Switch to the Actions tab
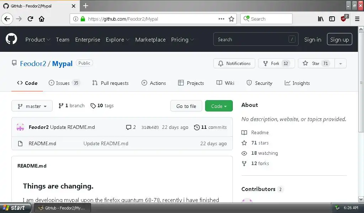 154,83
